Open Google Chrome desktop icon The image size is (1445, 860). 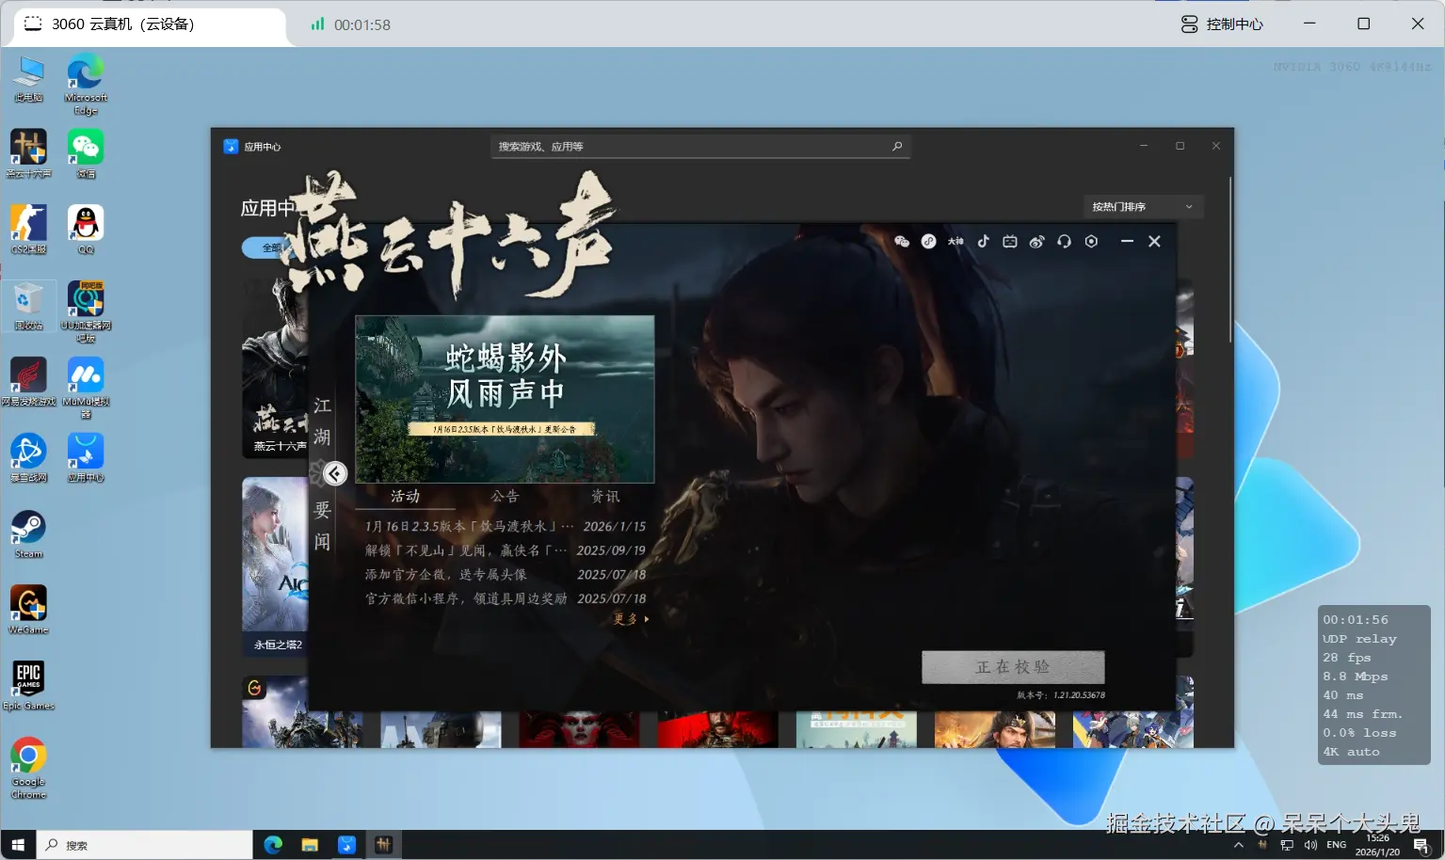pos(28,768)
